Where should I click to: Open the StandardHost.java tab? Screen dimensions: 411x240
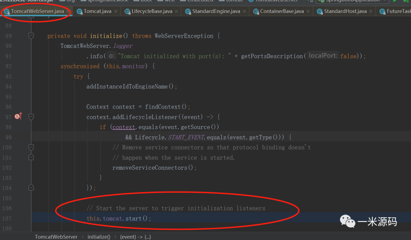tap(345, 11)
